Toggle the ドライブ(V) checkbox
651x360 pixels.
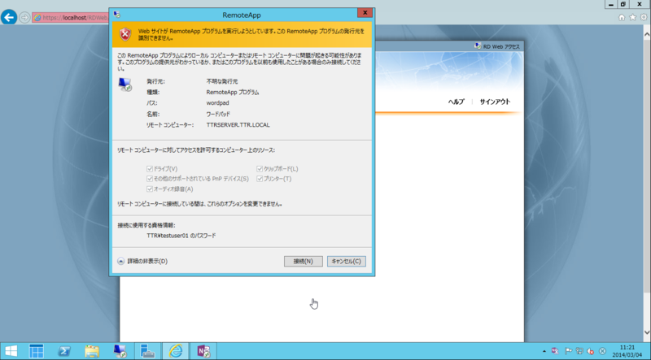150,169
